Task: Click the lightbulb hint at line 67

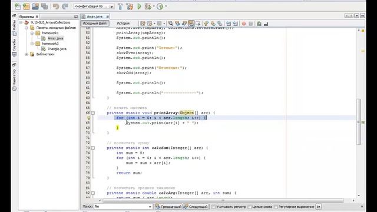Action: tap(88, 118)
